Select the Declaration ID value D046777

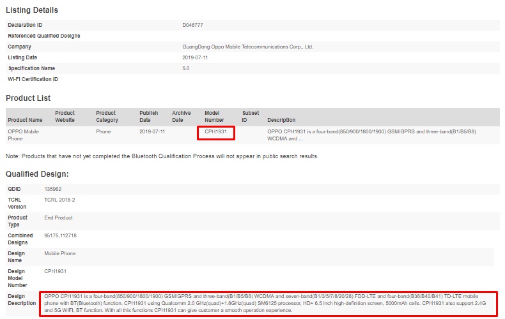192,25
